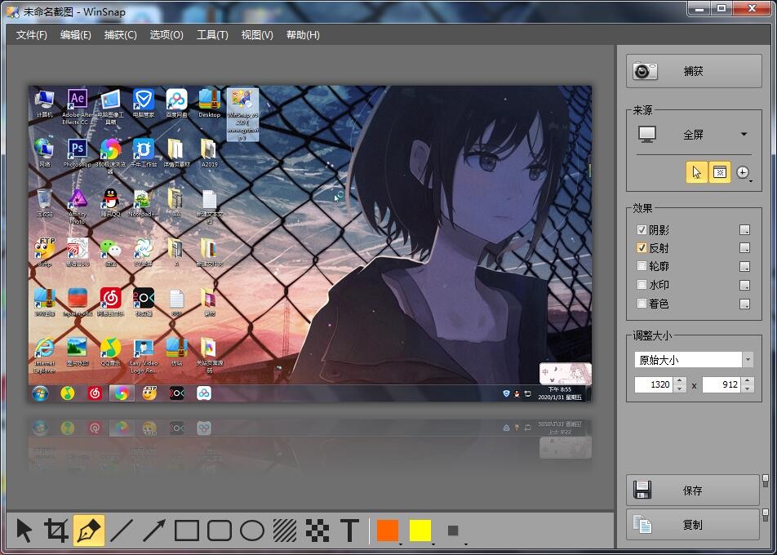Click the orange color swatch
Image resolution: width=777 pixels, height=555 pixels.
(388, 531)
